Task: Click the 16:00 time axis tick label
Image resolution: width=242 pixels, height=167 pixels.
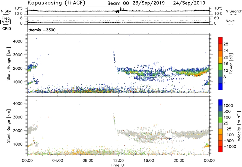Action: pos(149,161)
